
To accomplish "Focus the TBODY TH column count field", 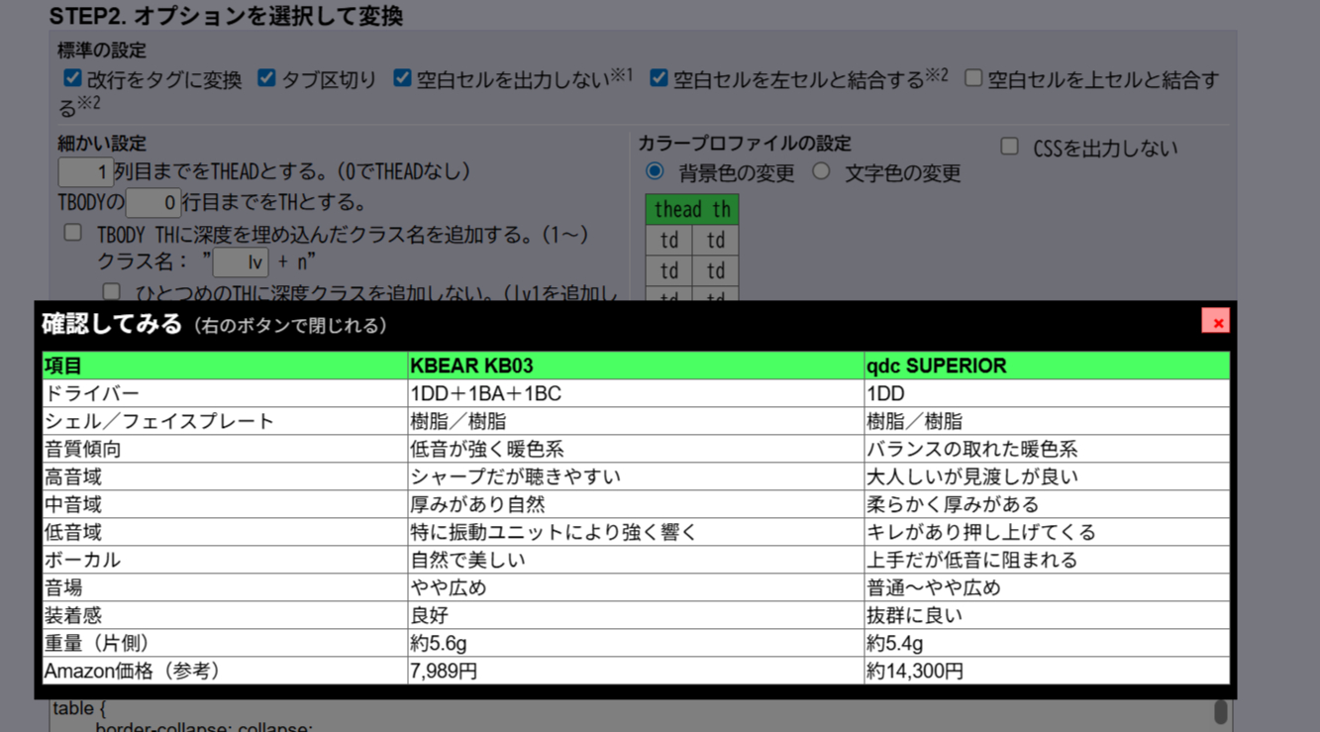I will [152, 203].
